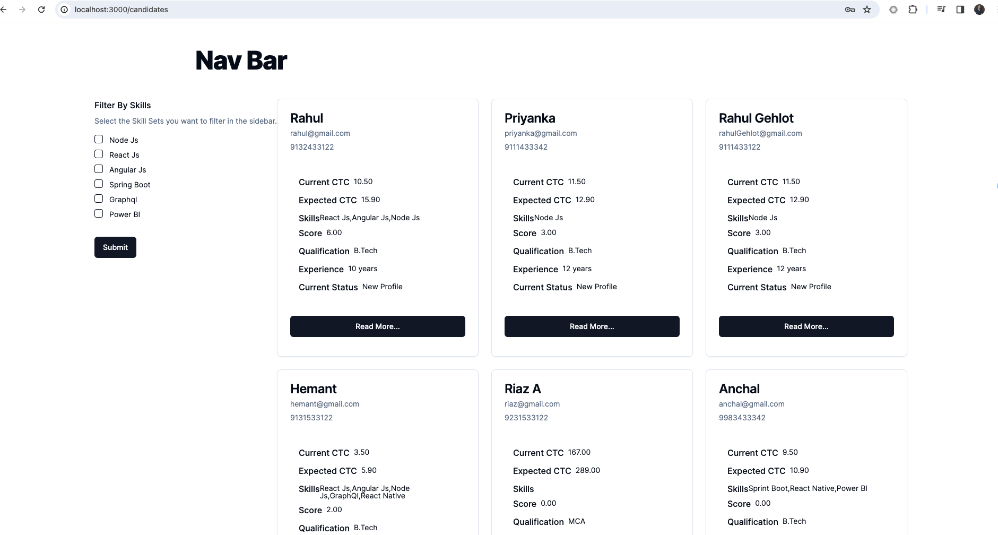Click Hemant's Score value 2.00

[x=334, y=510]
